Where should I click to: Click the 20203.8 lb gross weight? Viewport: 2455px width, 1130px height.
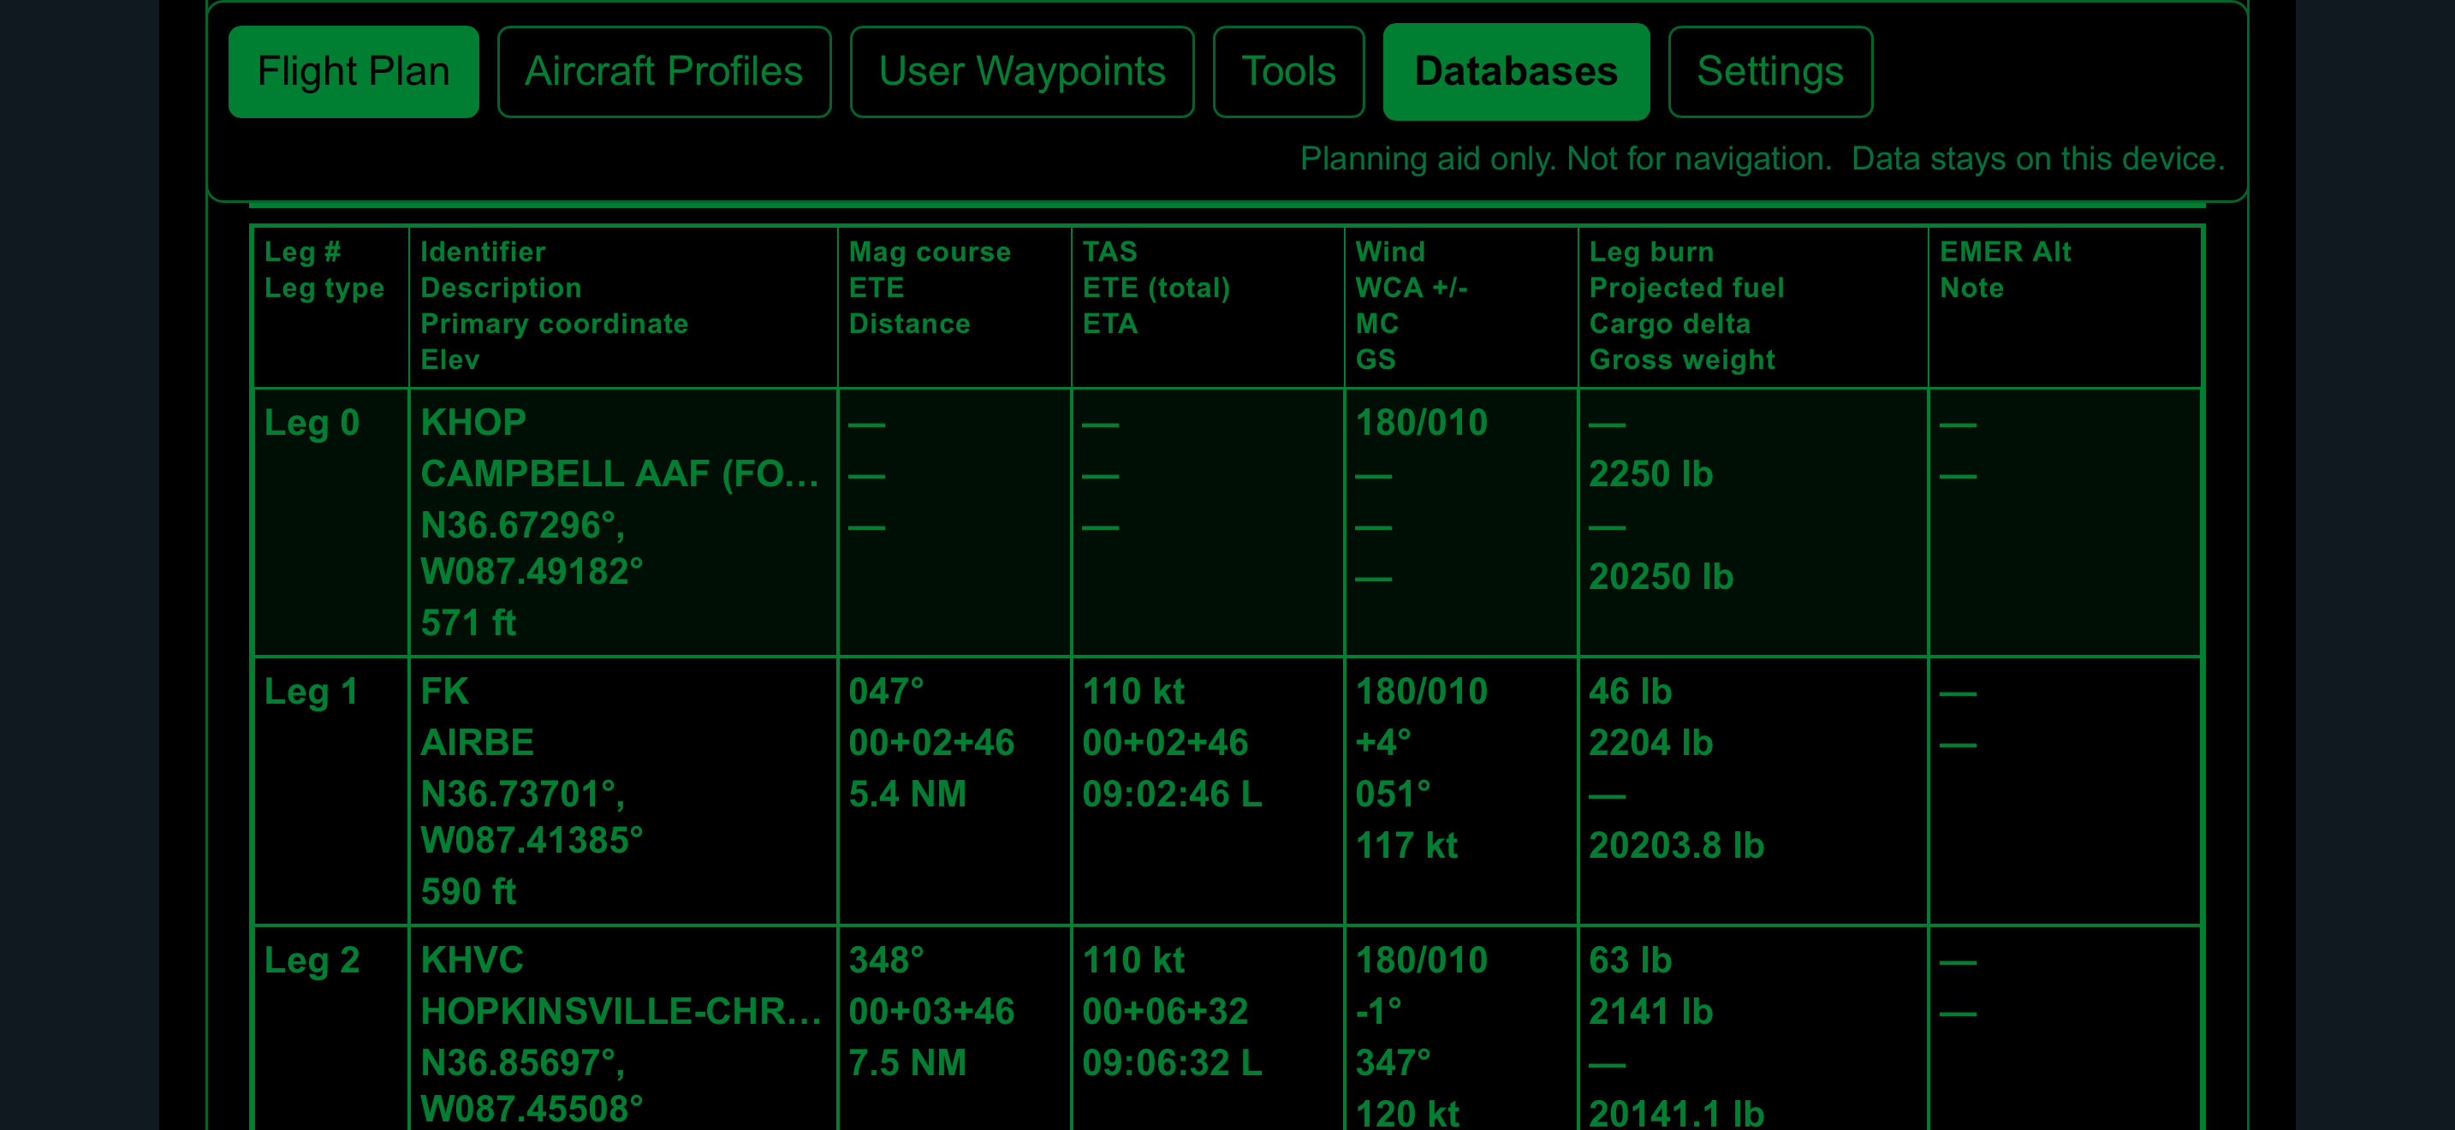tap(1676, 845)
